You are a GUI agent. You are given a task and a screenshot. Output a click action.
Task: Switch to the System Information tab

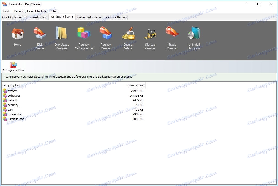tap(89, 17)
